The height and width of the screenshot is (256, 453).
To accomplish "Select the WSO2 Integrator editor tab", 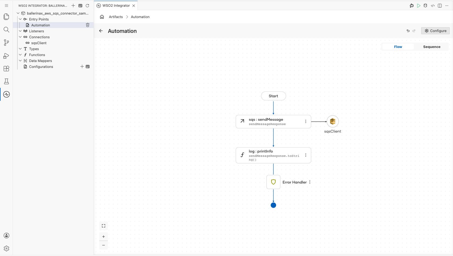I will coord(116,6).
